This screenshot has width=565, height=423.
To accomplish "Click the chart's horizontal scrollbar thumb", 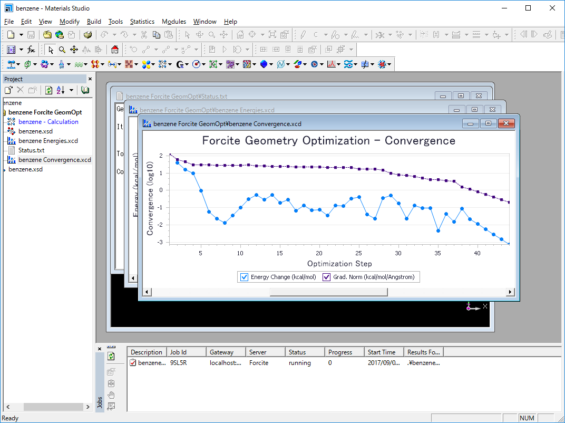I will (328, 292).
